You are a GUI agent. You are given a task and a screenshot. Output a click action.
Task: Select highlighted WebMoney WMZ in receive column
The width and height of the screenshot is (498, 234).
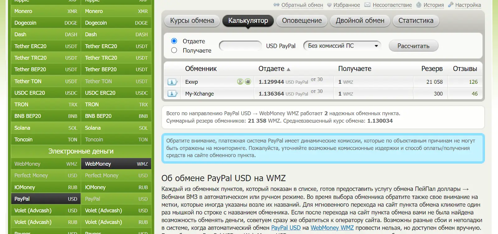click(x=116, y=164)
